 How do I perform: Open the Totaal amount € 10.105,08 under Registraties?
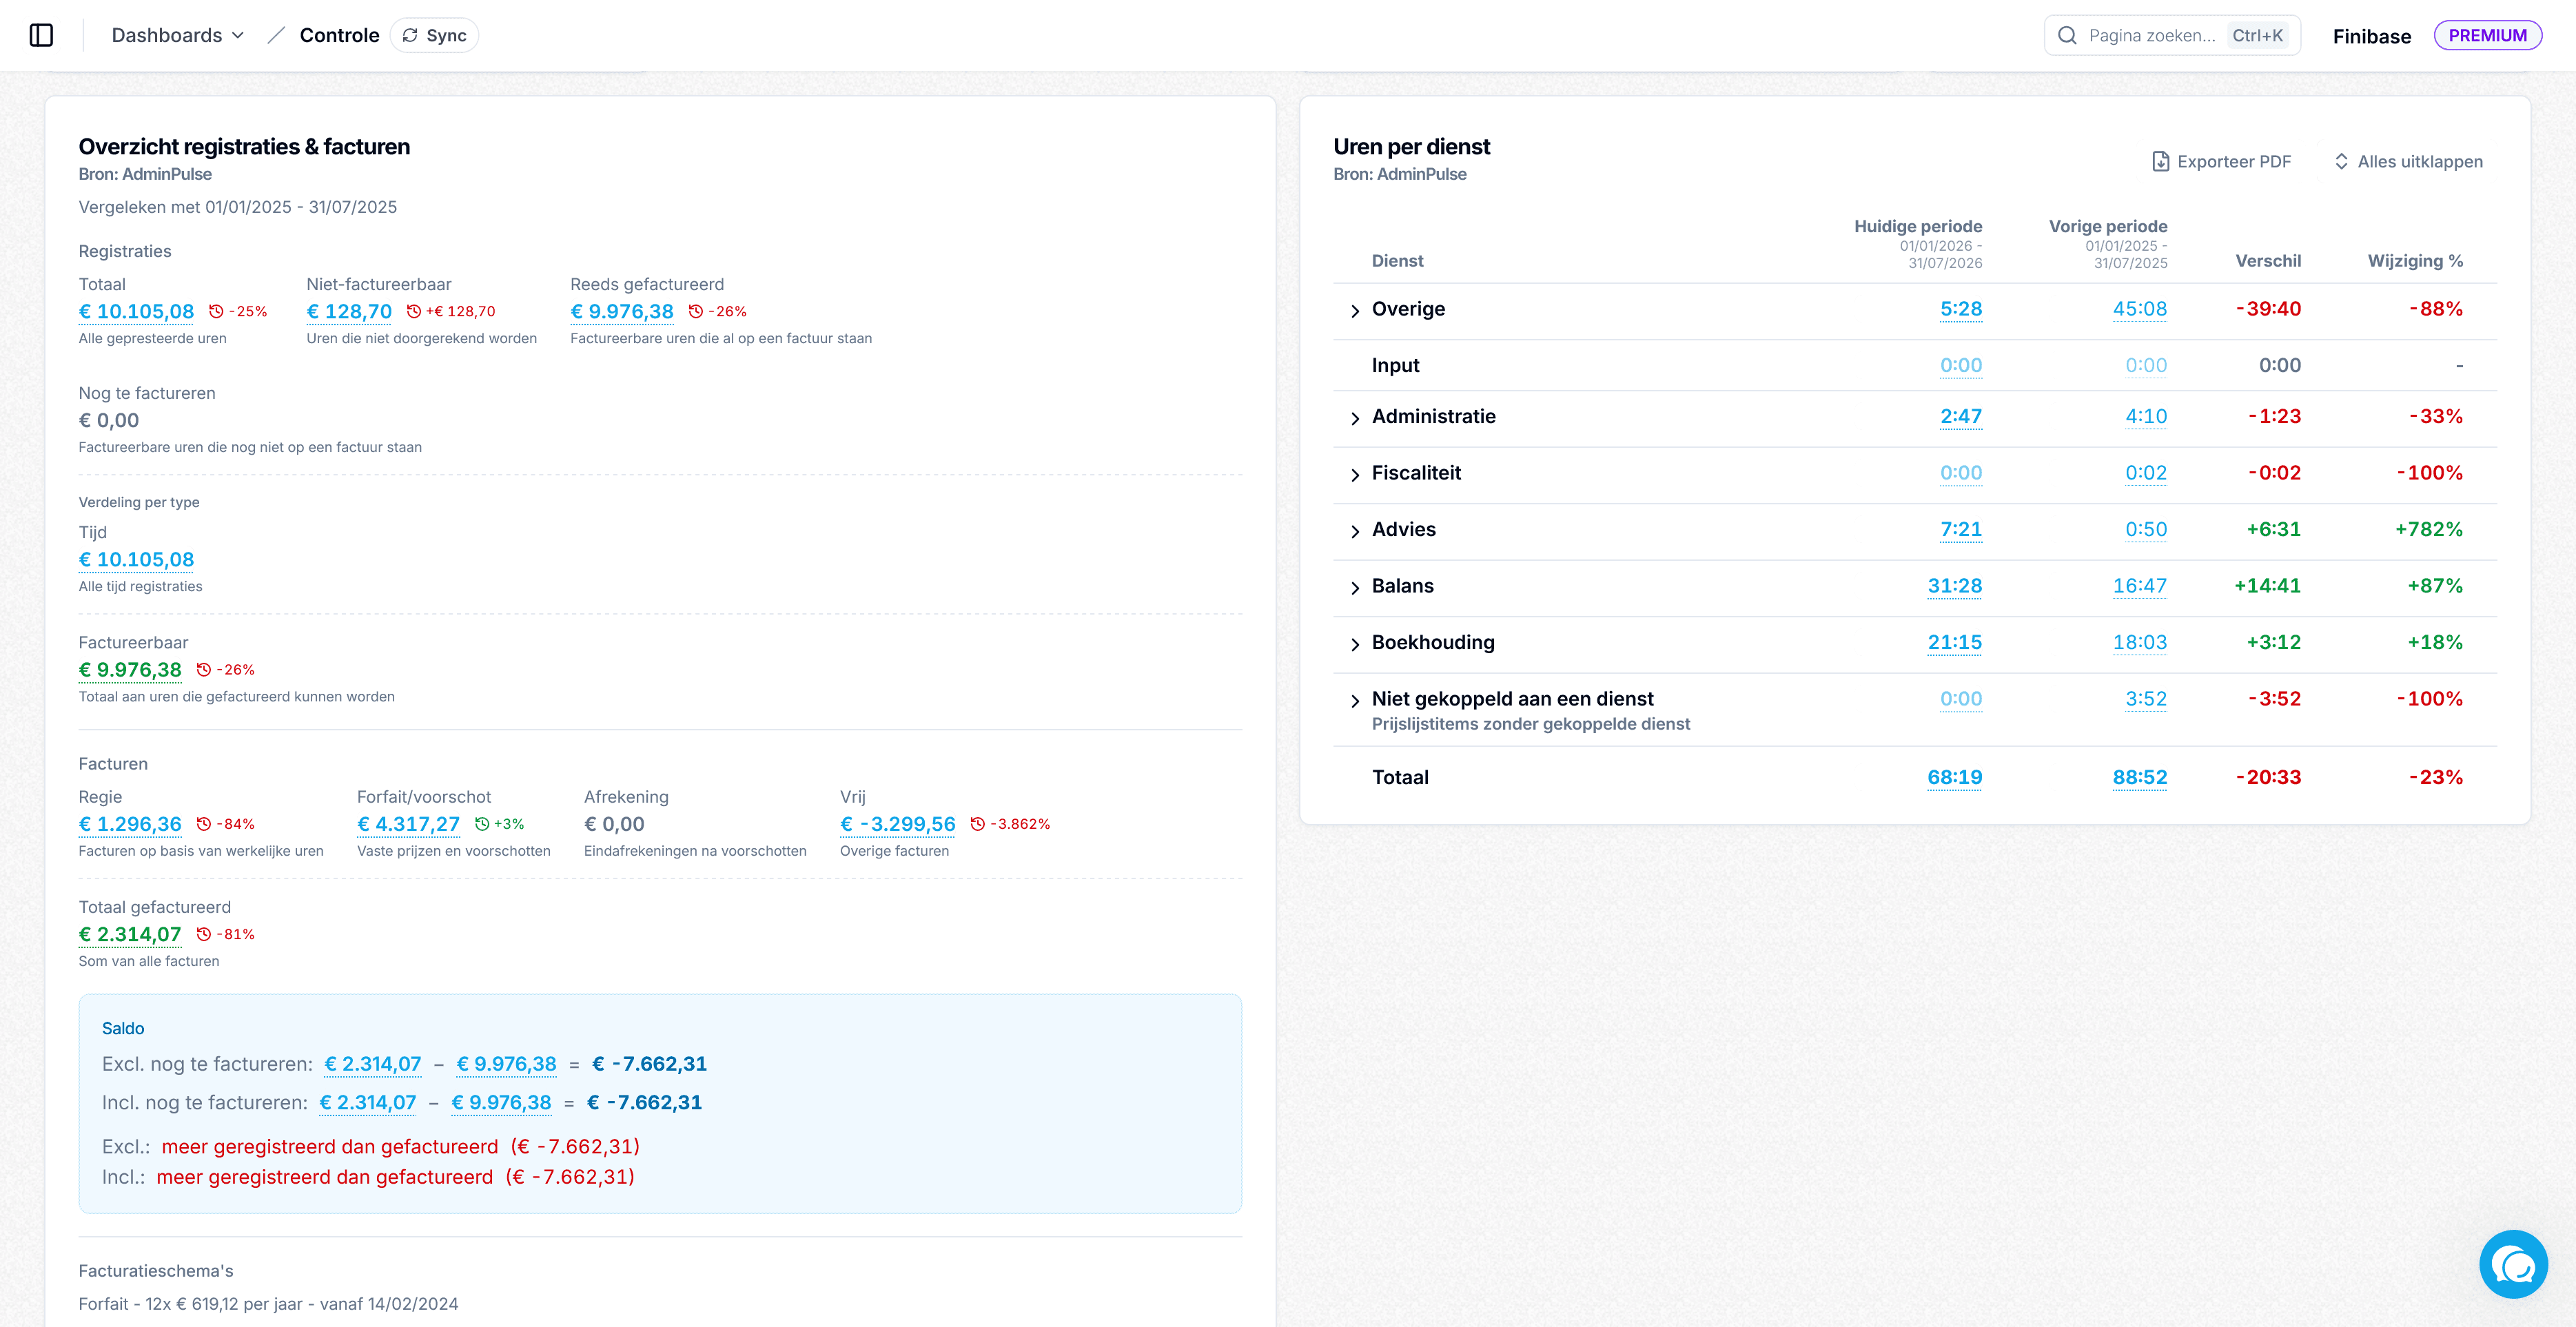click(x=136, y=311)
